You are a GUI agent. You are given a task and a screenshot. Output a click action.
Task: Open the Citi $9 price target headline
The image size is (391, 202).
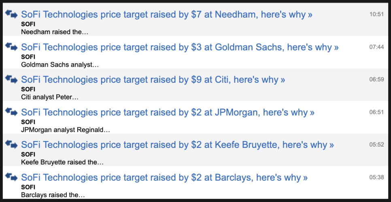[153, 80]
